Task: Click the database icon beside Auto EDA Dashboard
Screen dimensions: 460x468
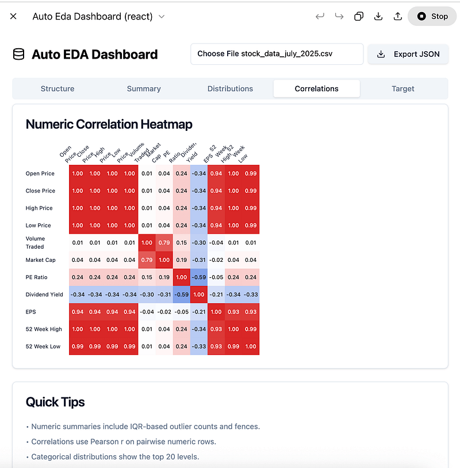Action: pyautogui.click(x=18, y=55)
